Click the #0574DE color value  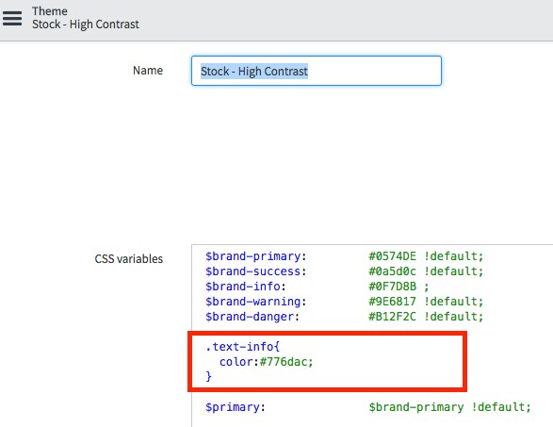[392, 256]
